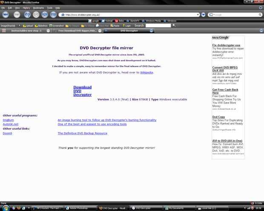The width and height of the screenshot is (264, 211).
Task: Open the Fix dvddecrypter exe ad
Action: pyautogui.click(x=226, y=45)
